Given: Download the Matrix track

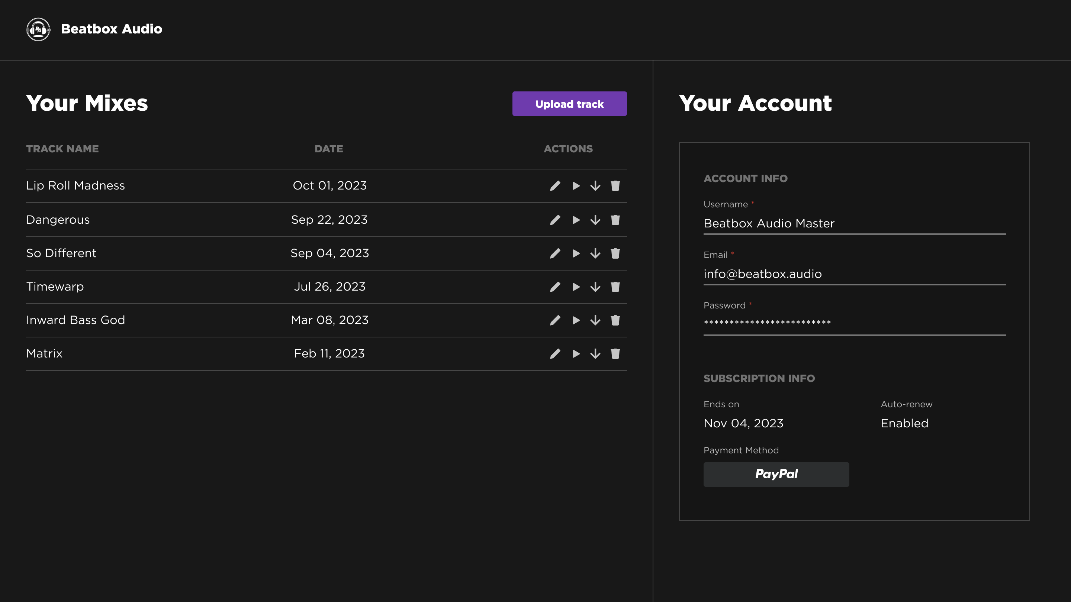Looking at the screenshot, I should point(595,353).
